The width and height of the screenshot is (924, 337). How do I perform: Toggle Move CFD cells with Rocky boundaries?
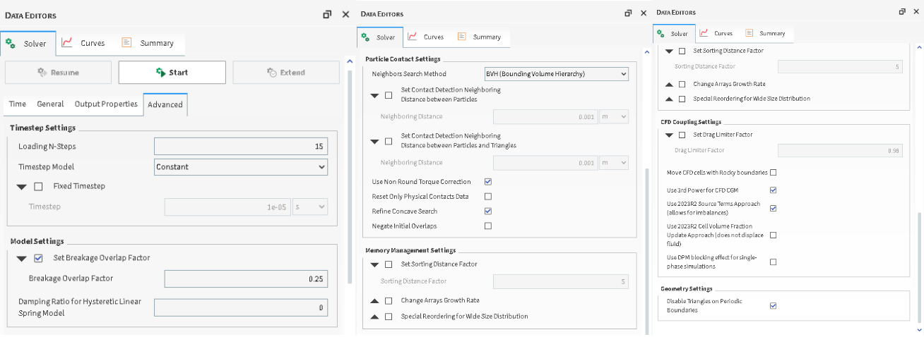coord(773,173)
